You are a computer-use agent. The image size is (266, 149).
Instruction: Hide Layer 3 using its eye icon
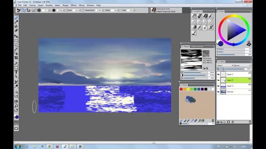click(x=219, y=80)
